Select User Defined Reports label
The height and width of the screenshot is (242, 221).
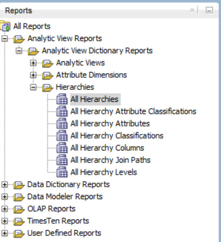tap(64, 233)
